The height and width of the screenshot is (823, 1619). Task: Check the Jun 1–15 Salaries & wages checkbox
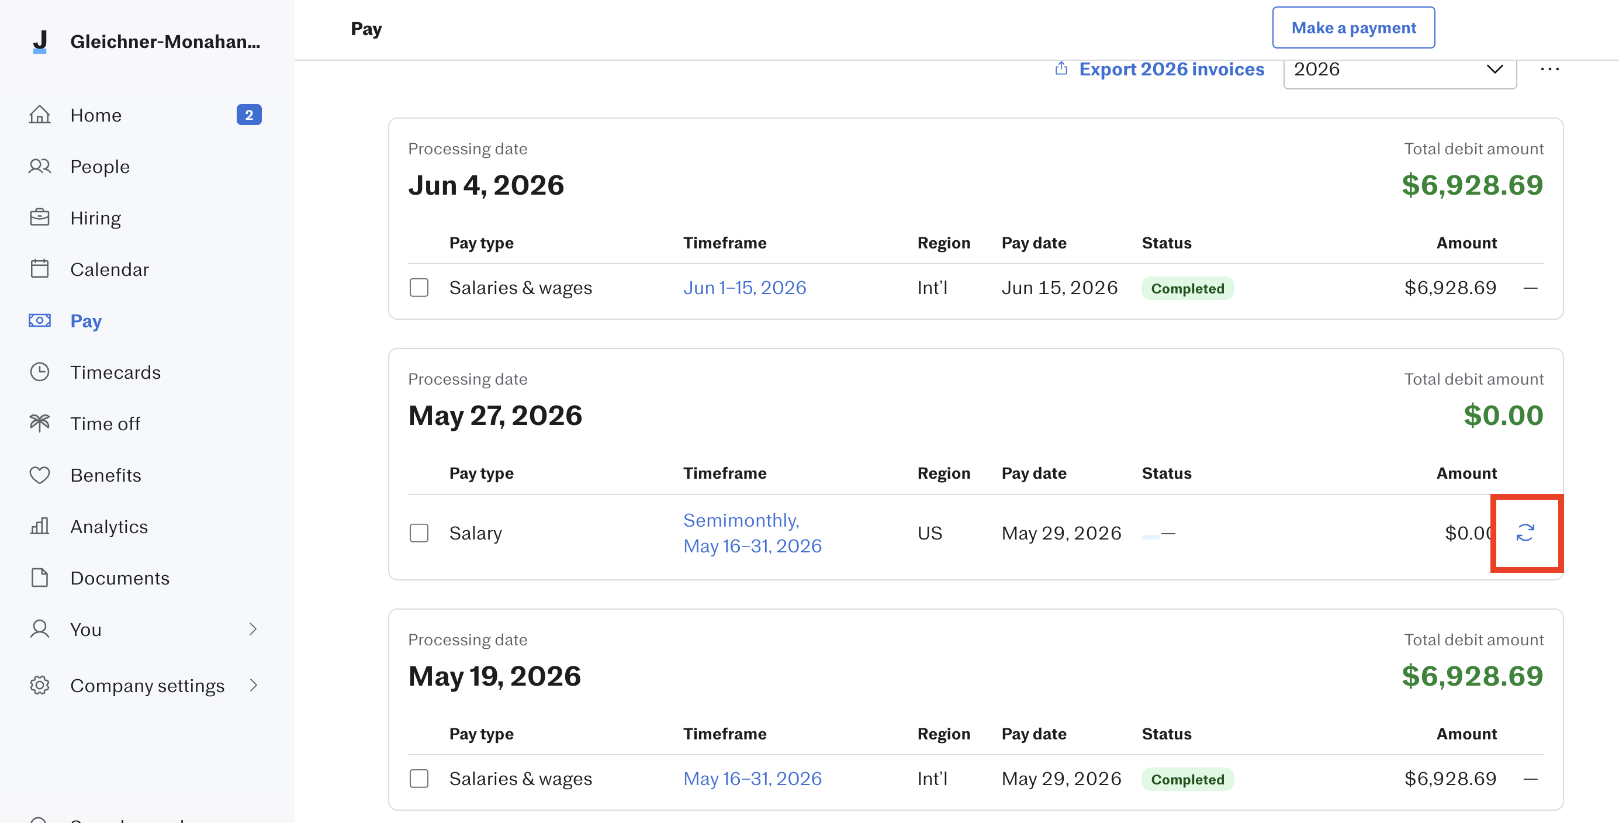419,288
